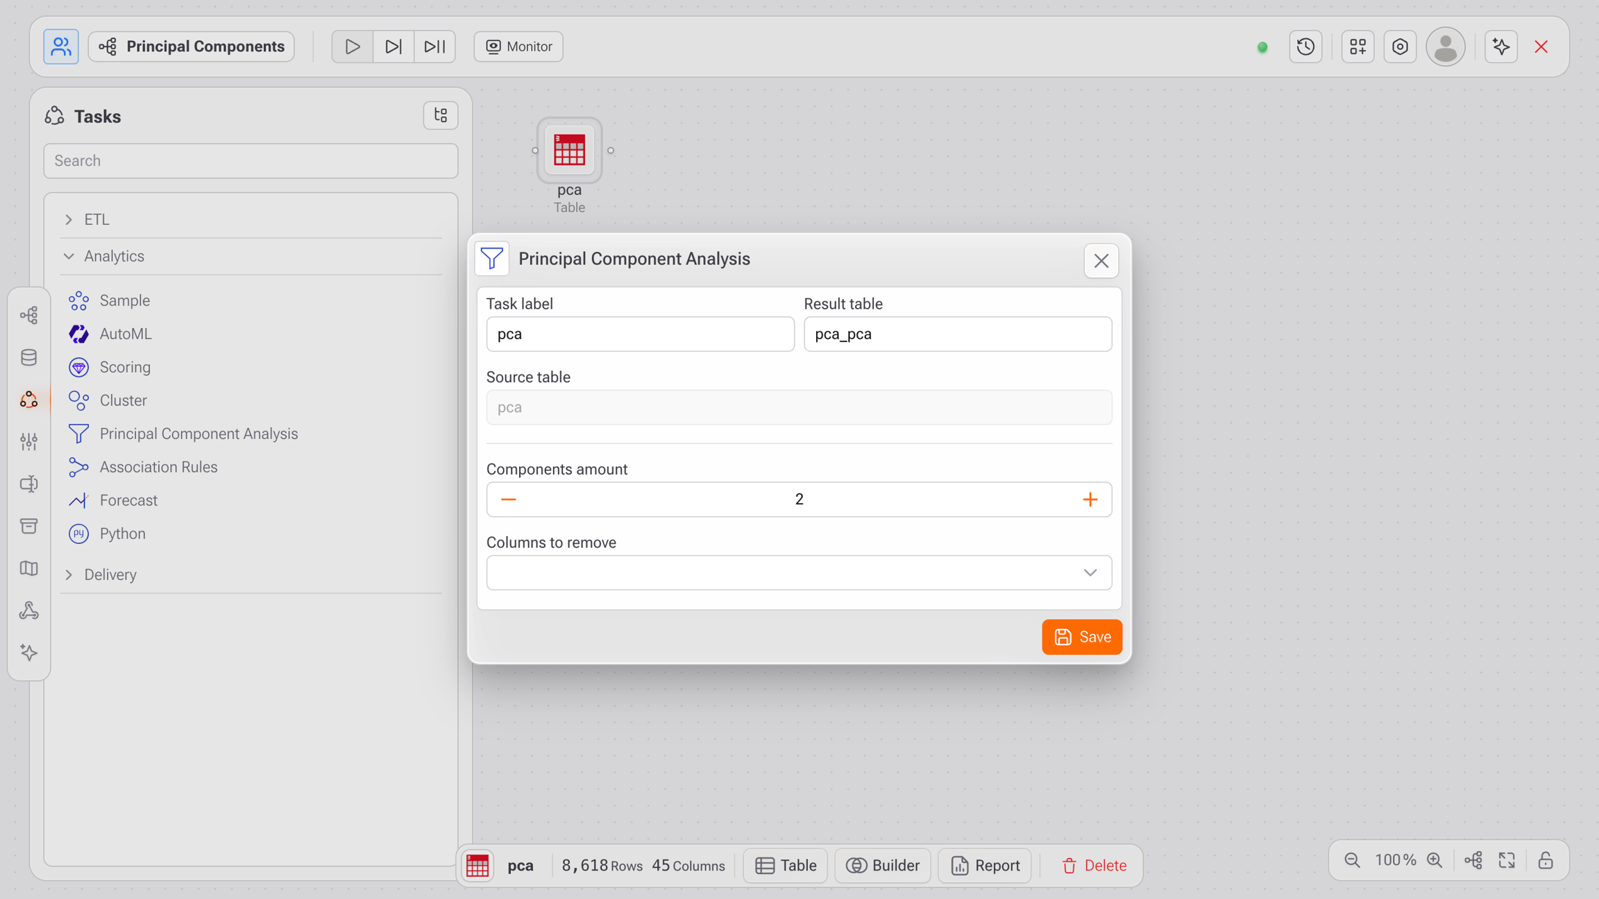This screenshot has width=1599, height=899.
Task: Click the run workflow play button
Action: click(352, 46)
